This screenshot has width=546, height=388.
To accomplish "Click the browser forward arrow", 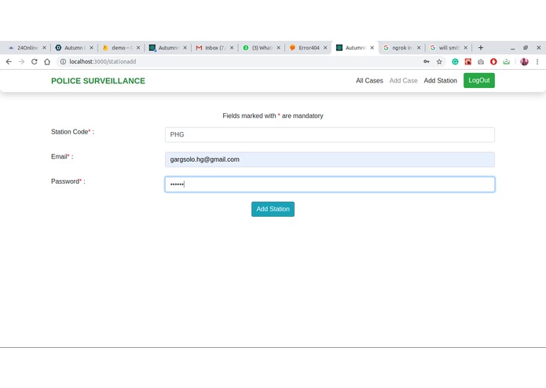I will point(21,61).
